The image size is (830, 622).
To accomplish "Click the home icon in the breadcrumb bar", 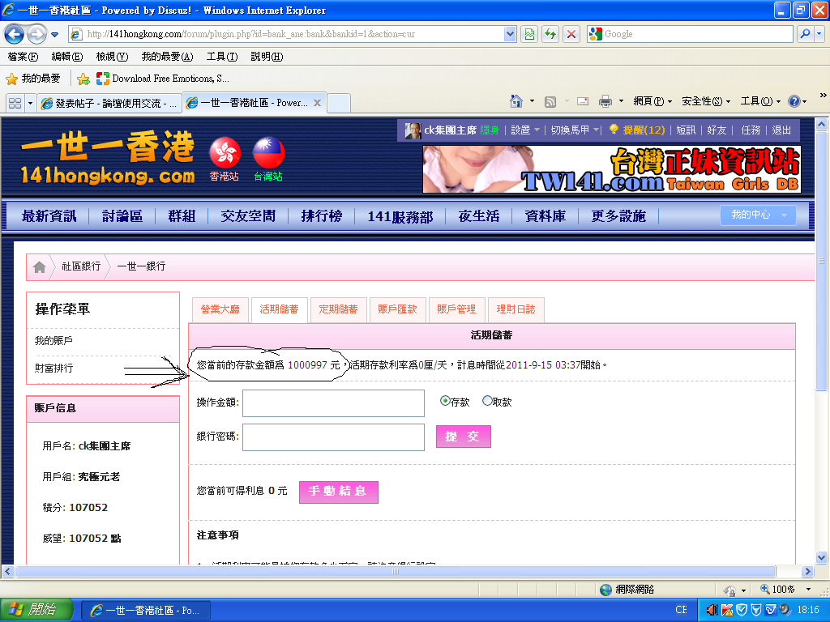I will pos(39,266).
